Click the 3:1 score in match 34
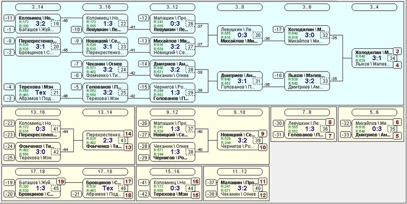 [x=377, y=58]
